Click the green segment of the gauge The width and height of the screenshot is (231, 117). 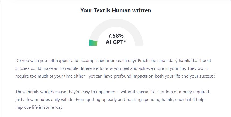point(93,43)
